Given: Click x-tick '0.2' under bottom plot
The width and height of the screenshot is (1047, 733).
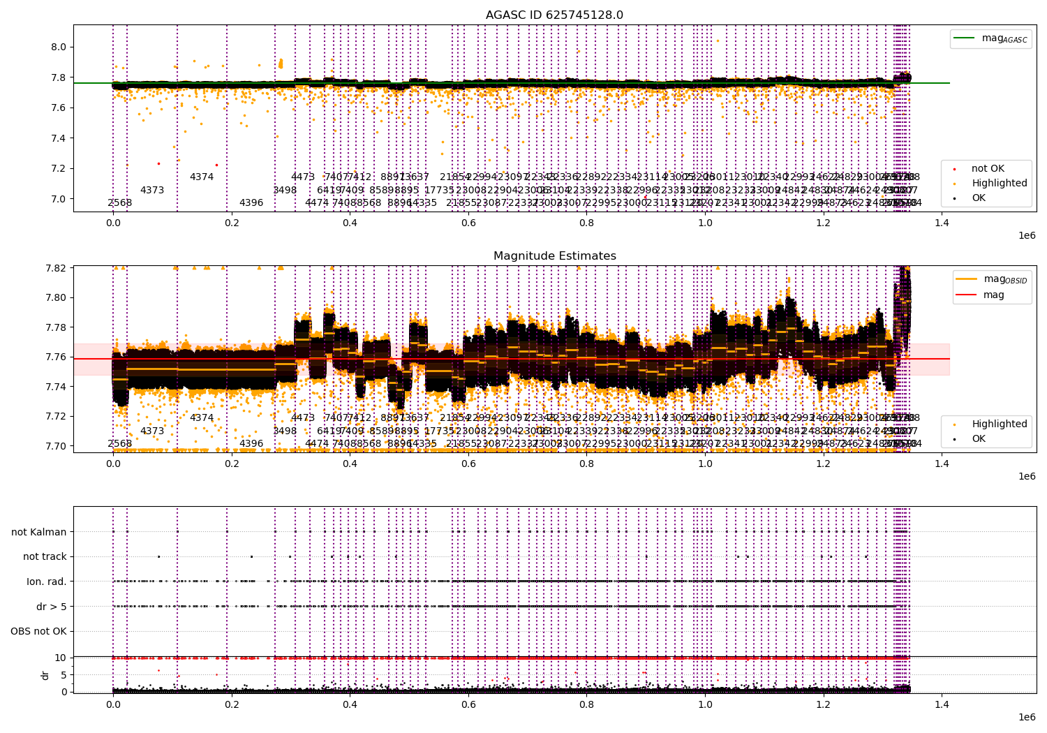Looking at the screenshot, I should click(x=232, y=705).
